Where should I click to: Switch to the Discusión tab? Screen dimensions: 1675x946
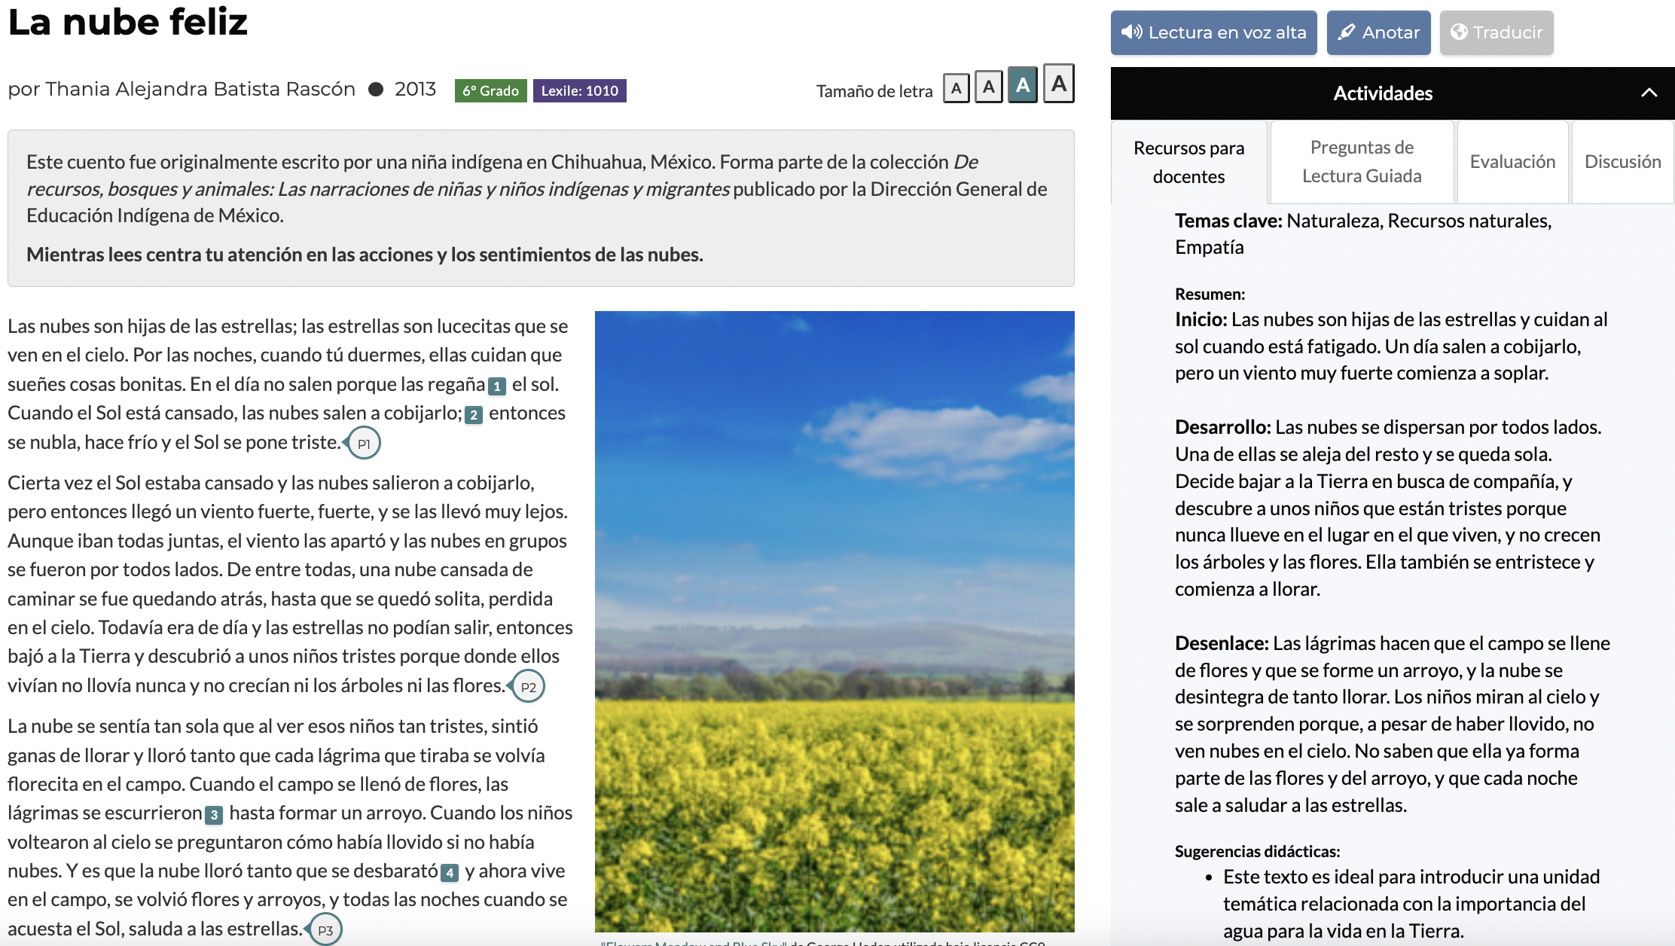[1623, 162]
